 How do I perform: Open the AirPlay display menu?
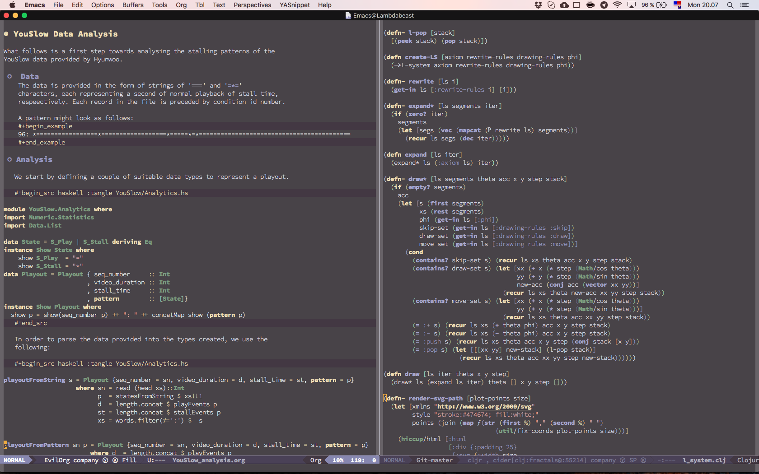[632, 5]
